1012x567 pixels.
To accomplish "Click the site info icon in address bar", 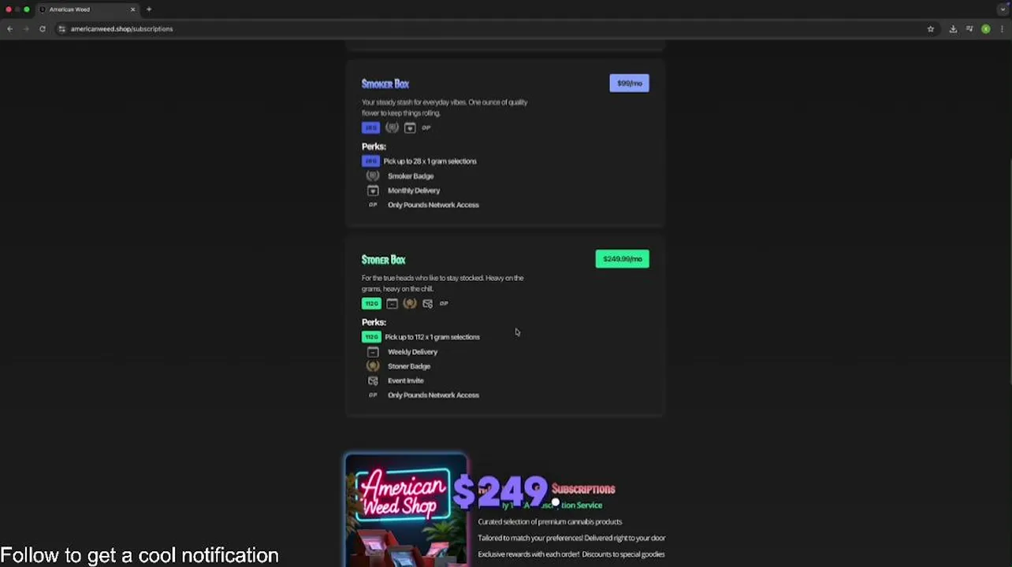I will (x=61, y=29).
